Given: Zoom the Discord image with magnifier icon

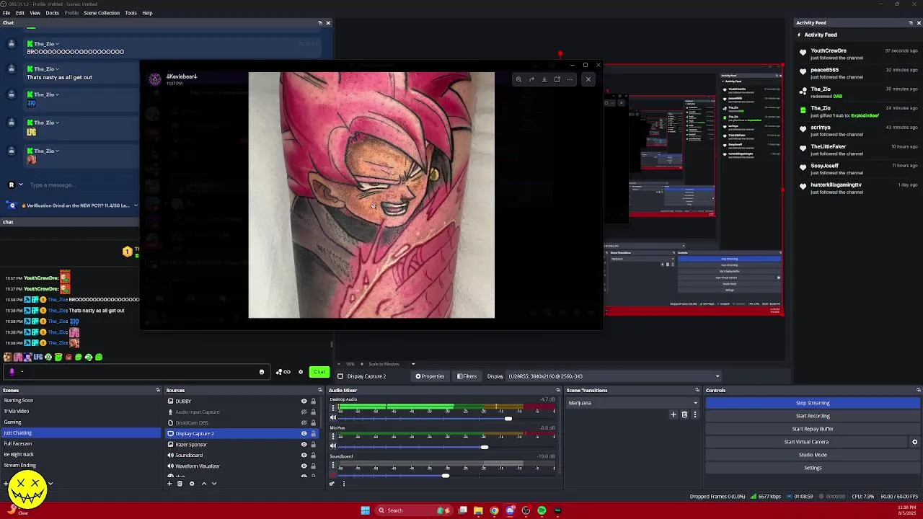Looking at the screenshot, I should point(518,79).
